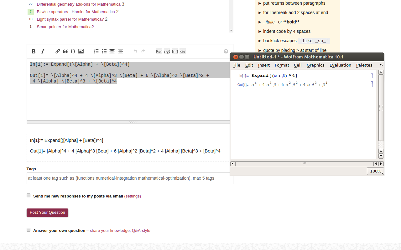Click the Out[1] polynomial result in Mathematica

289,84
